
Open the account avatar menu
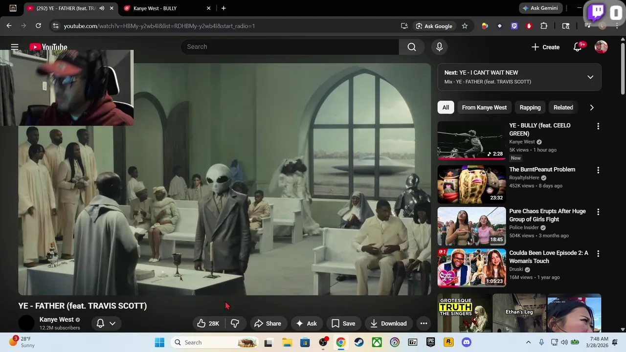tap(601, 47)
